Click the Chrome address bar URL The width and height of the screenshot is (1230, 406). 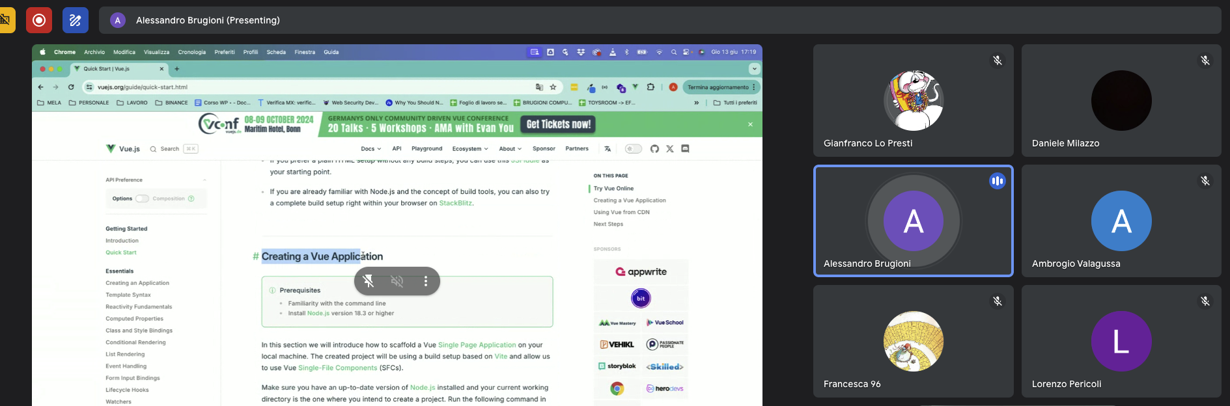pyautogui.click(x=143, y=87)
